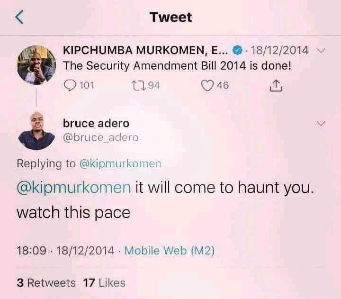
Task: Click the blue verified badge
Action: click(x=237, y=50)
